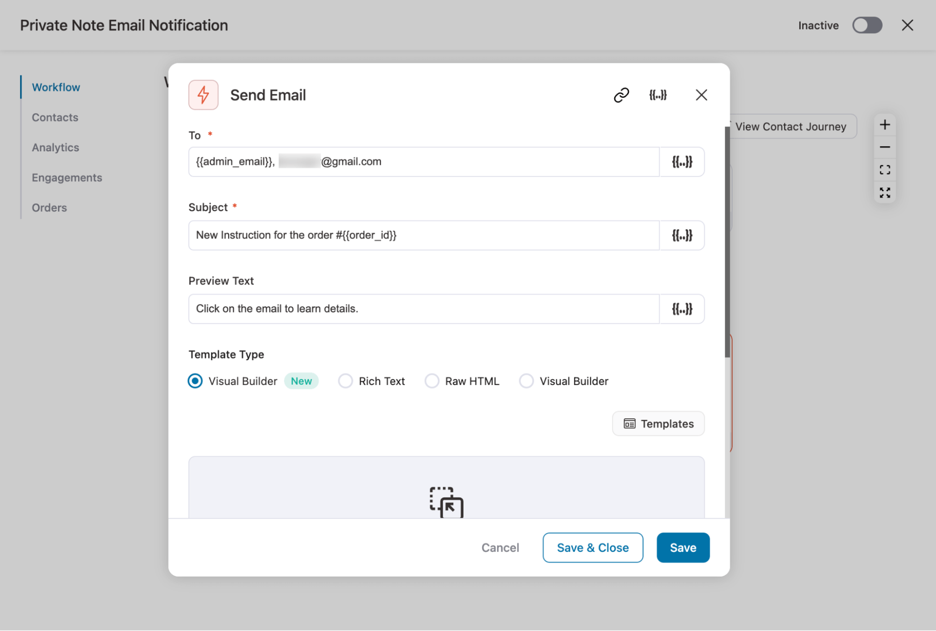
Task: Open the Orders tab
Action: click(x=49, y=208)
